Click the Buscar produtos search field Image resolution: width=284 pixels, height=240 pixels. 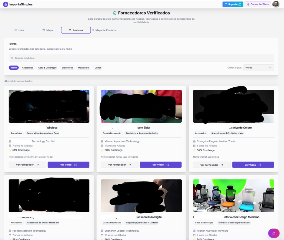(x=141, y=58)
